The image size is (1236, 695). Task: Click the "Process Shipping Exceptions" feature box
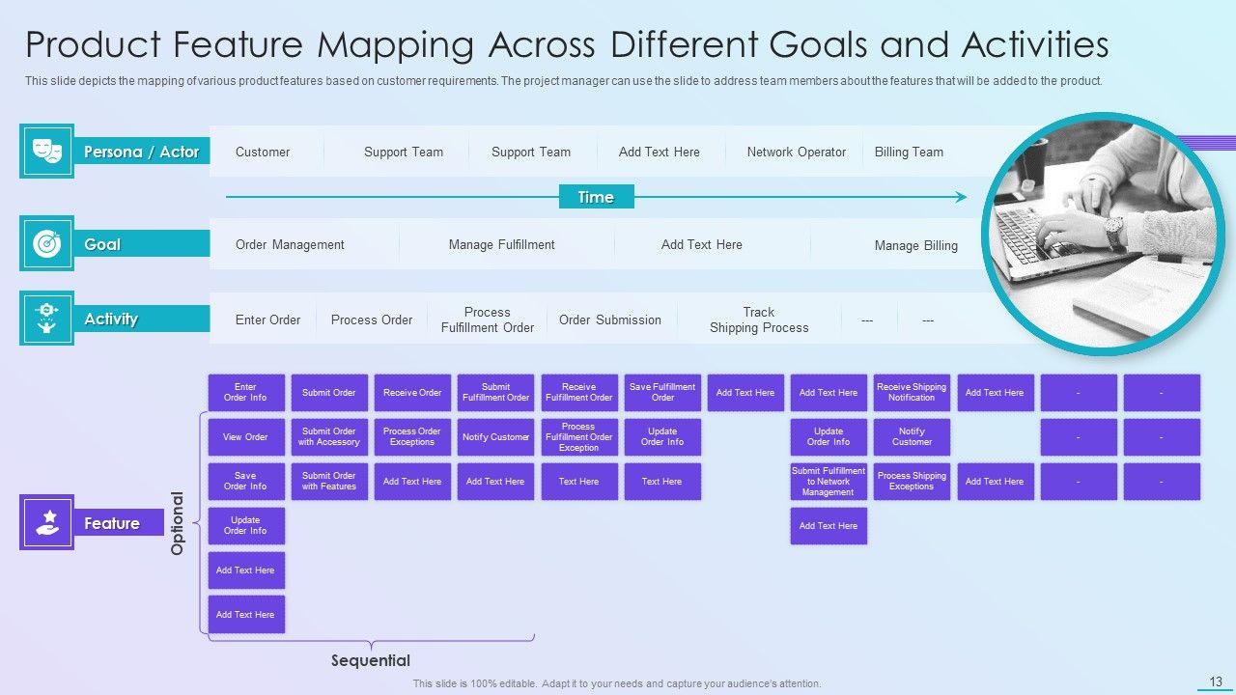click(x=912, y=482)
